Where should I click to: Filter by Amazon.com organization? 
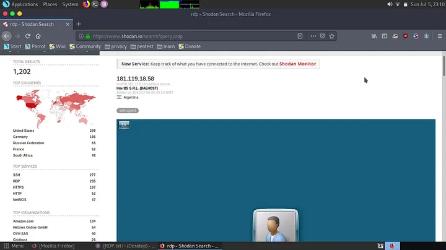click(24, 222)
